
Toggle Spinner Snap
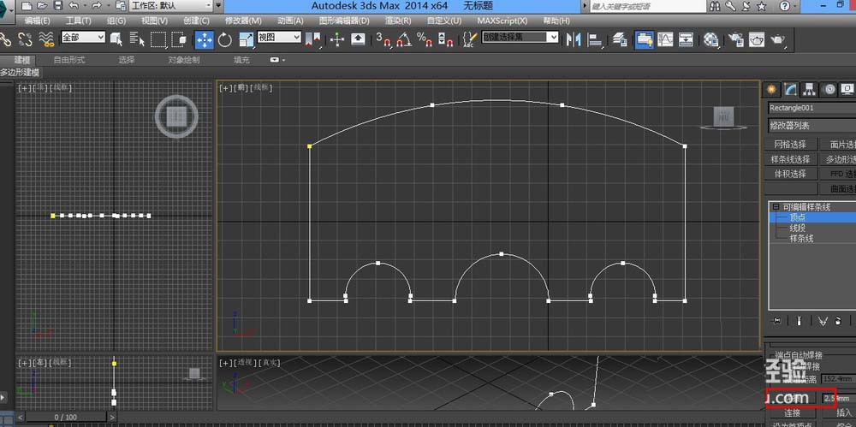(x=445, y=39)
